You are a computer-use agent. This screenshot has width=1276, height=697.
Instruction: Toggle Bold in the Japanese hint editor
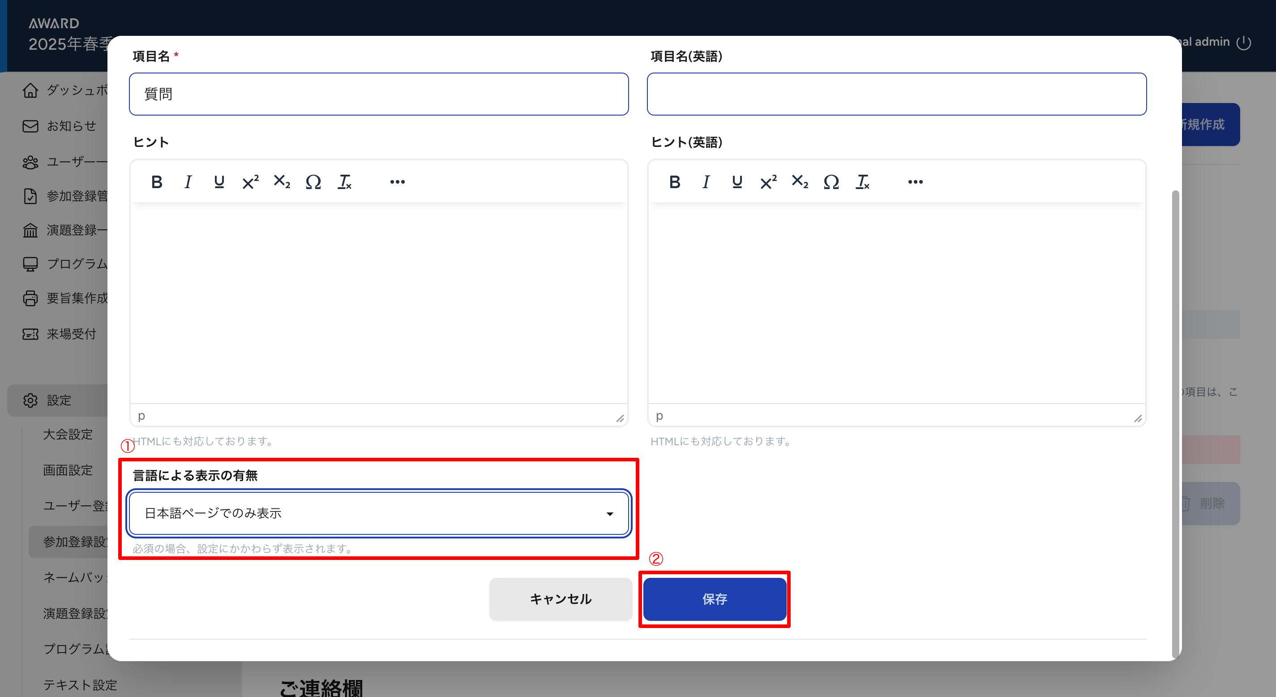pos(157,182)
